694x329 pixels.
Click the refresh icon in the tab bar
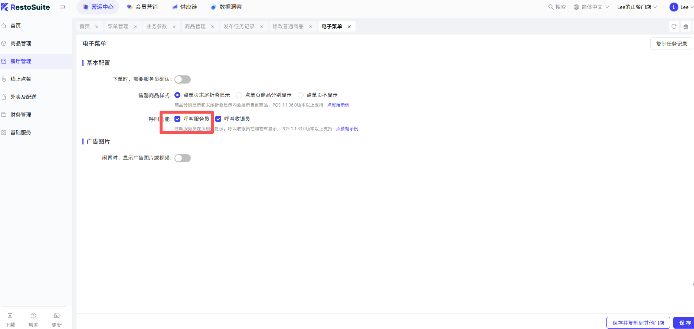coord(674,26)
